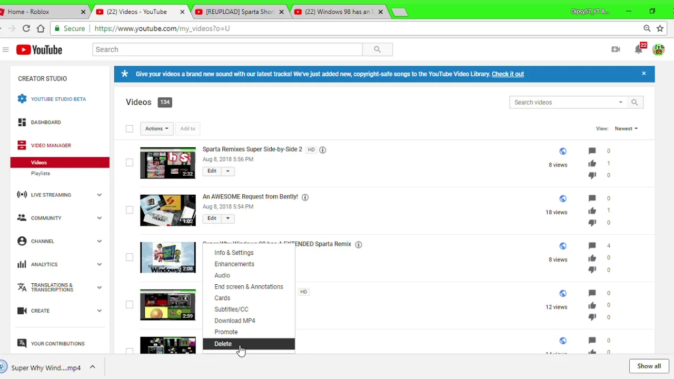Image resolution: width=674 pixels, height=379 pixels.
Task: Select Audio from the edit menu
Action: [249, 275]
